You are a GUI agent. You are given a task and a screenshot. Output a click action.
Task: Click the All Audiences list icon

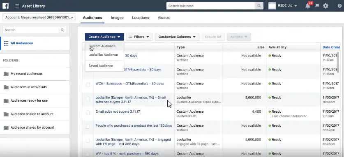click(x=6, y=43)
